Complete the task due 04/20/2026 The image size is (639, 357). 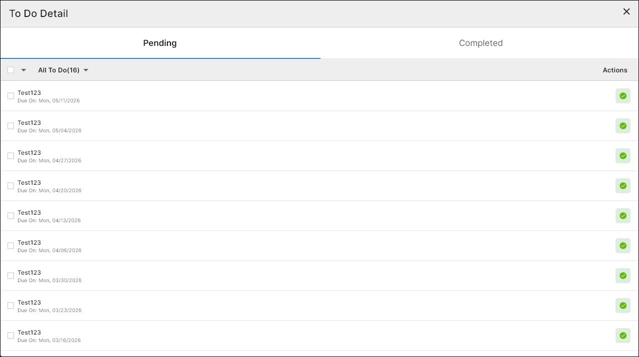click(622, 186)
